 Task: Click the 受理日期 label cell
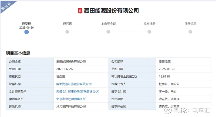coord(30,69)
